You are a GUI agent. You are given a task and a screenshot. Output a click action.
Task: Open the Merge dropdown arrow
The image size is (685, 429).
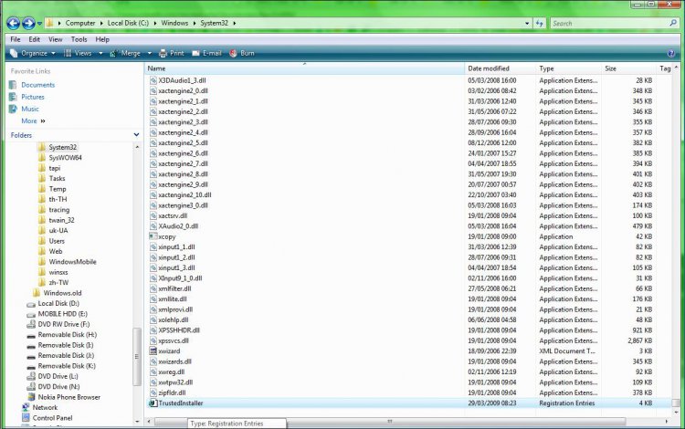150,53
